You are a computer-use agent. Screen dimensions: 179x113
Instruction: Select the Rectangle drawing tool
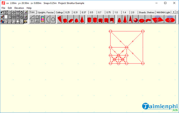coord(37,17)
